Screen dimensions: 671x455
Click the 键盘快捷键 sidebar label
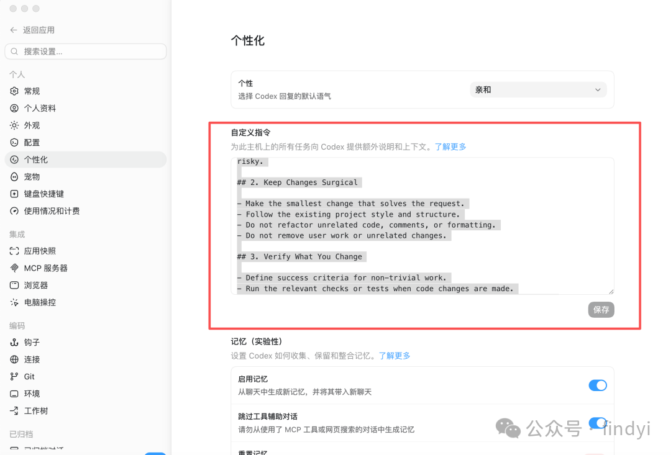(x=43, y=194)
